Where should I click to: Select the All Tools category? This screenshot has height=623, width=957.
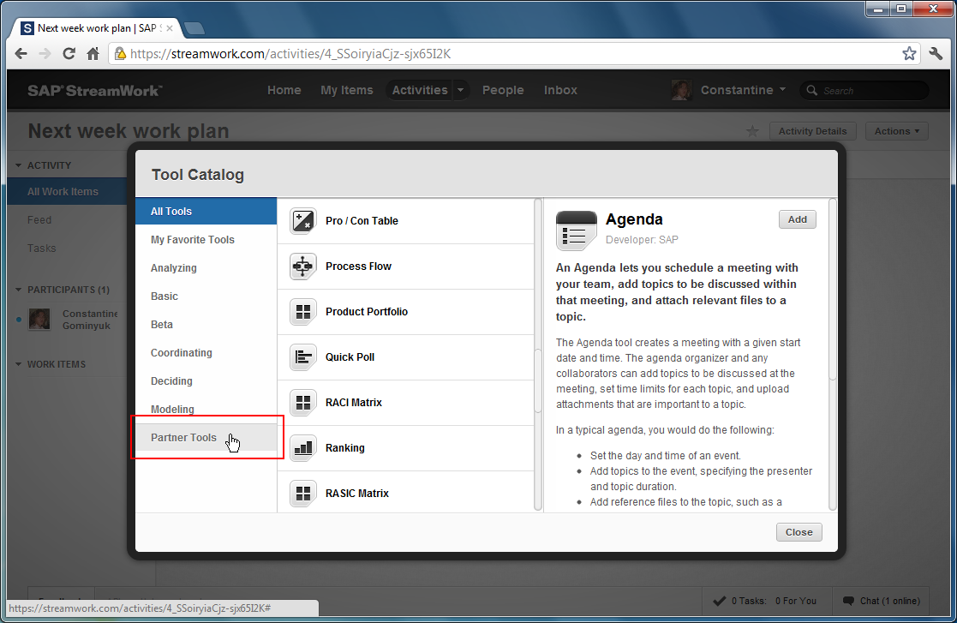pyautogui.click(x=206, y=211)
